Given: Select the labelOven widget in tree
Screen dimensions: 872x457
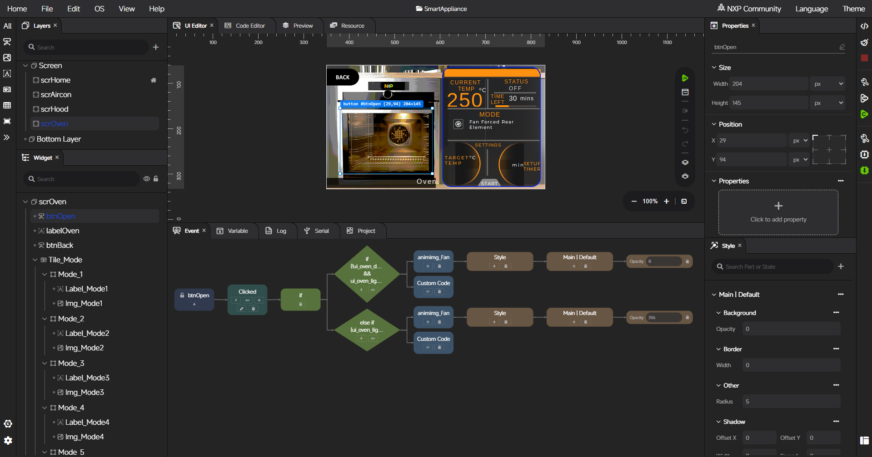Looking at the screenshot, I should click(63, 231).
